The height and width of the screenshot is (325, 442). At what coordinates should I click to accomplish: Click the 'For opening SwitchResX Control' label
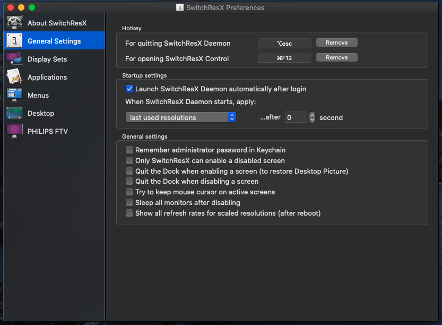[x=177, y=58]
